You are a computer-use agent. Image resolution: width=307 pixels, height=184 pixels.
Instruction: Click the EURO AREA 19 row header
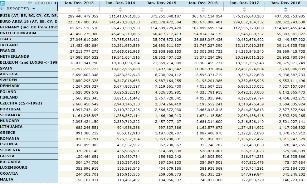29,22
